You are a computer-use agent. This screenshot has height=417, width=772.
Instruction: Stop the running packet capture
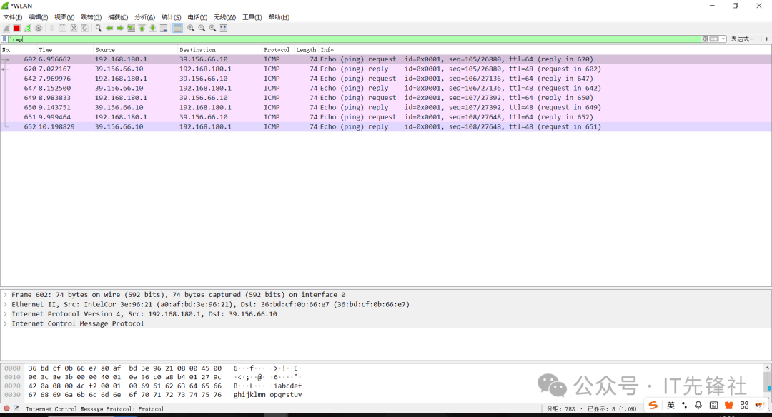click(16, 28)
